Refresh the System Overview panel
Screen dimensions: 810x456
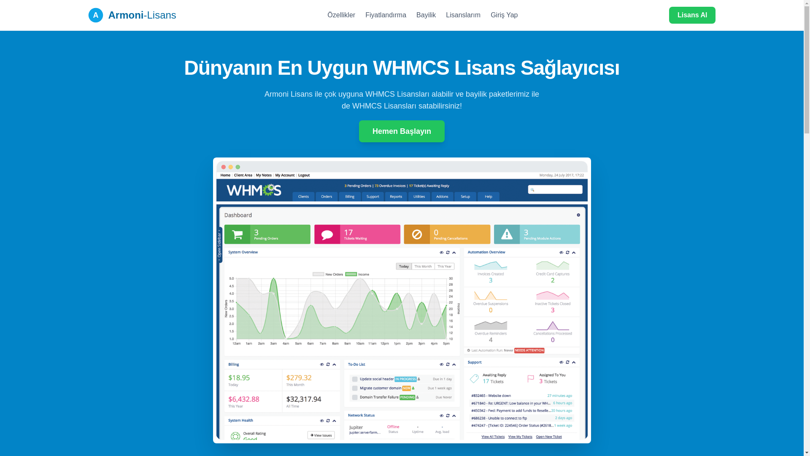coord(448,252)
